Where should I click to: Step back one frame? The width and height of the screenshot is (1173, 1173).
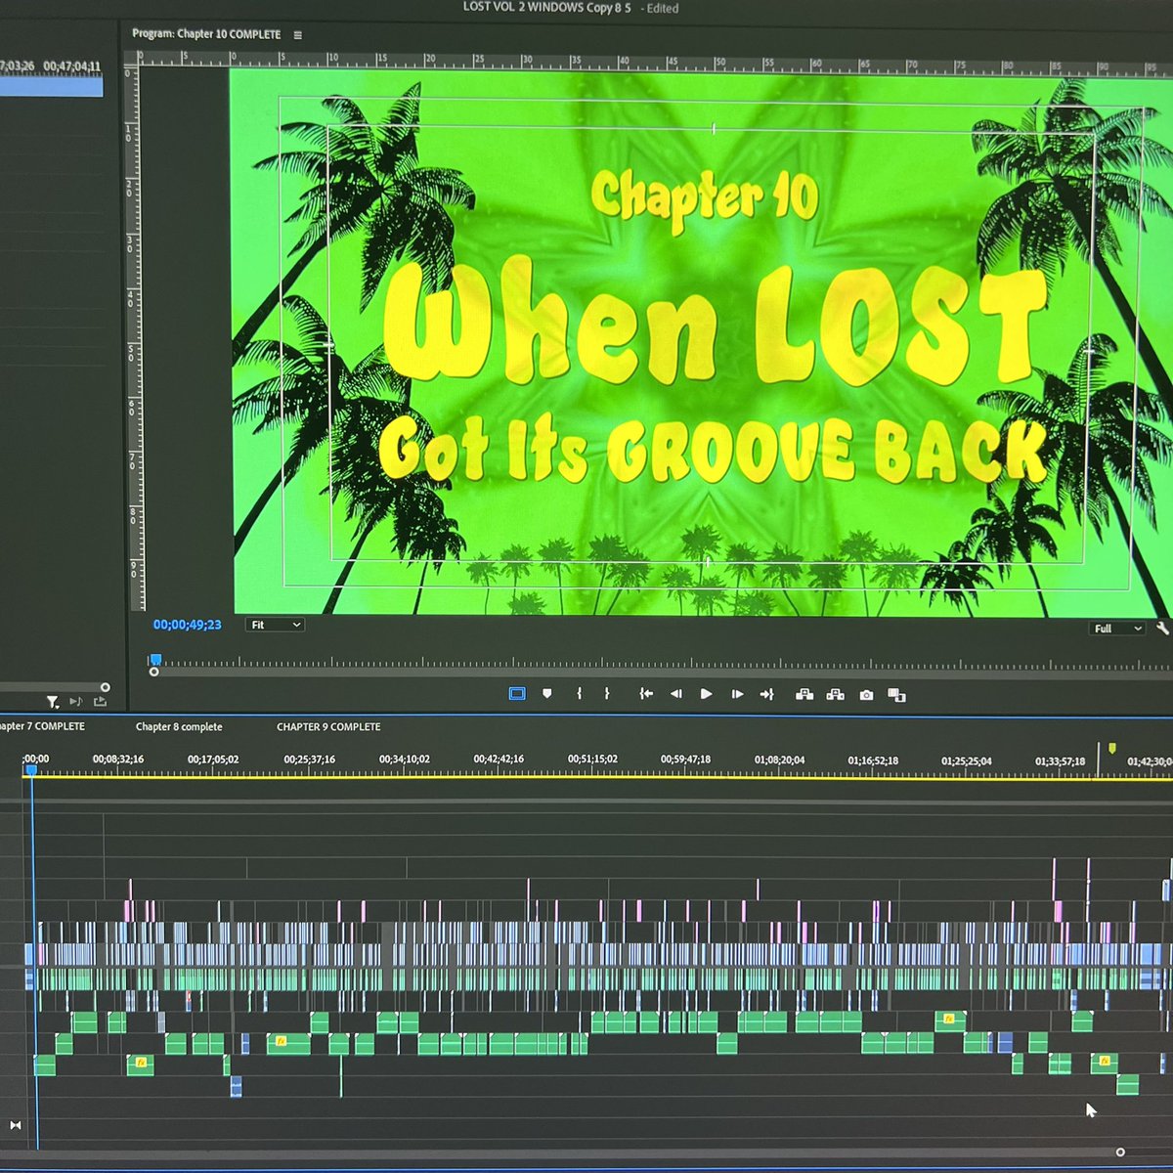(x=675, y=694)
